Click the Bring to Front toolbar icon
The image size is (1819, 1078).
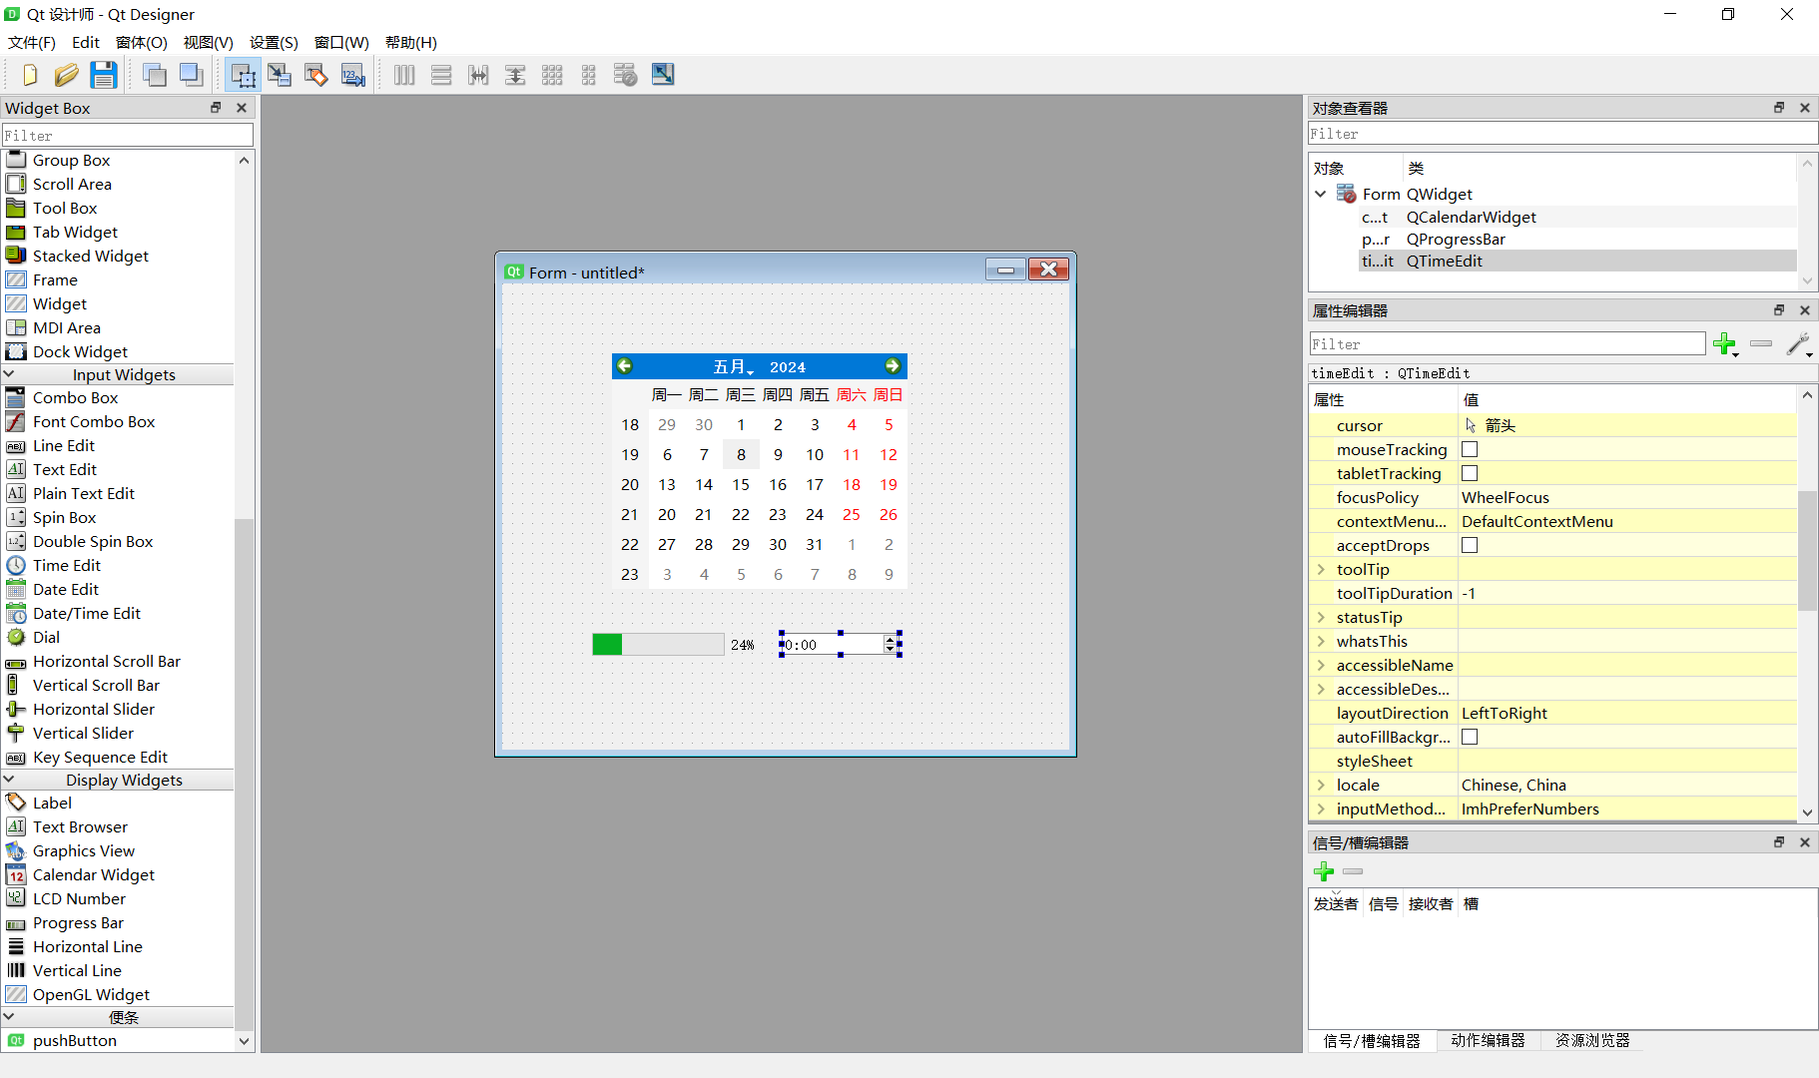(x=192, y=75)
